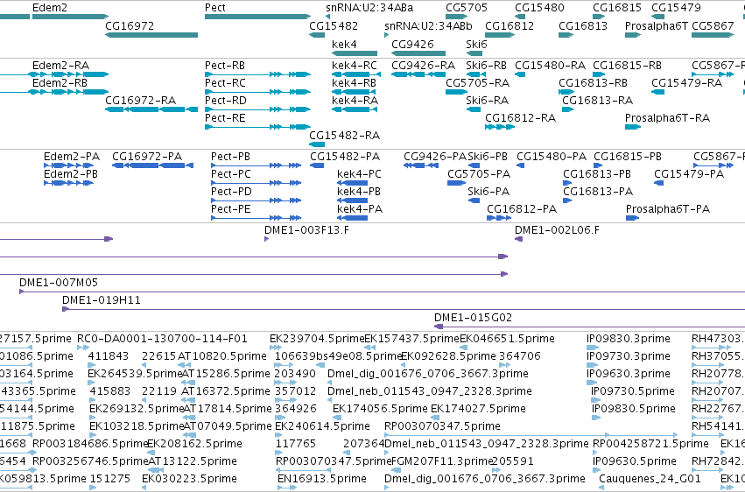This screenshot has width=745, height=492.
Task: Click transcript Edem2-RB
Action: coord(69,92)
